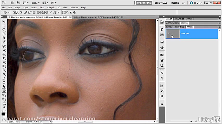Click the foreground color swatch
The height and width of the screenshot is (124, 222).
3,114
